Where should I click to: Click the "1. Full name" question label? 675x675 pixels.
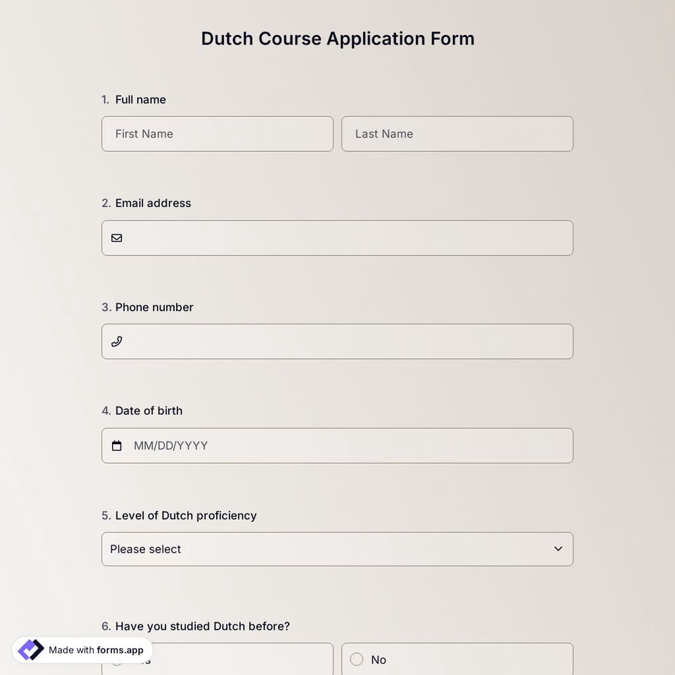click(x=134, y=99)
